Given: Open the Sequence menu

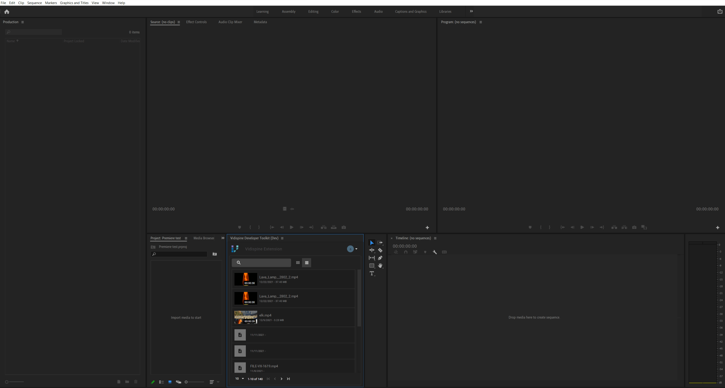Looking at the screenshot, I should coord(34,3).
